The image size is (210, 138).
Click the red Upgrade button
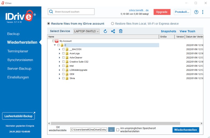click(x=162, y=12)
